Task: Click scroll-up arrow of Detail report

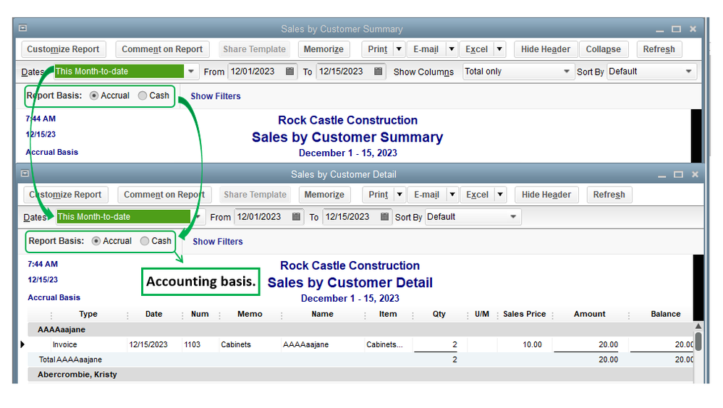Action: tap(698, 326)
